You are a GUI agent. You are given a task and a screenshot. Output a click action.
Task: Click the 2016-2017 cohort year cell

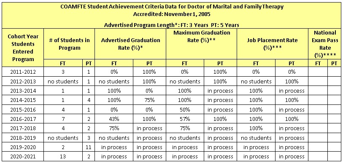pyautogui.click(x=23, y=119)
